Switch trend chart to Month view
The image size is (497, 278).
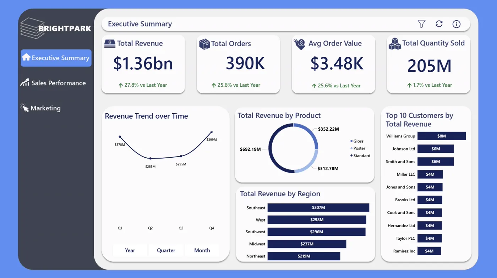point(202,250)
